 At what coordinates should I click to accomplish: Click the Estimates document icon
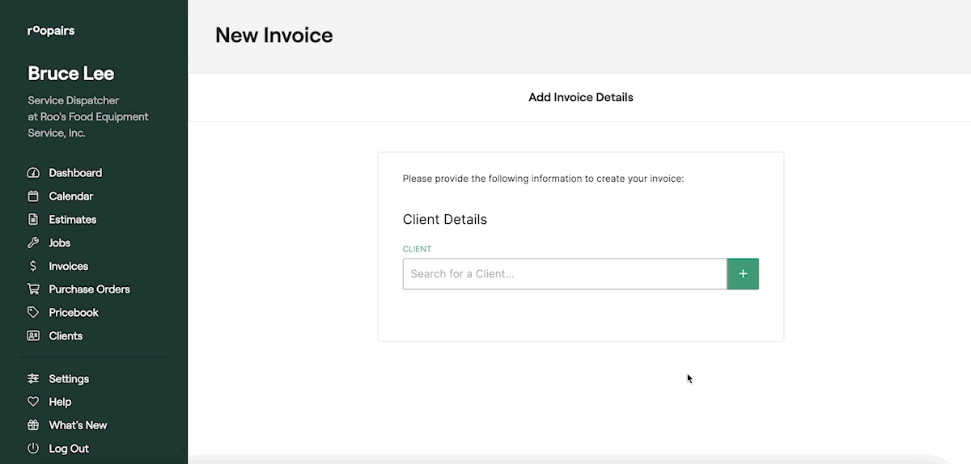(x=33, y=220)
